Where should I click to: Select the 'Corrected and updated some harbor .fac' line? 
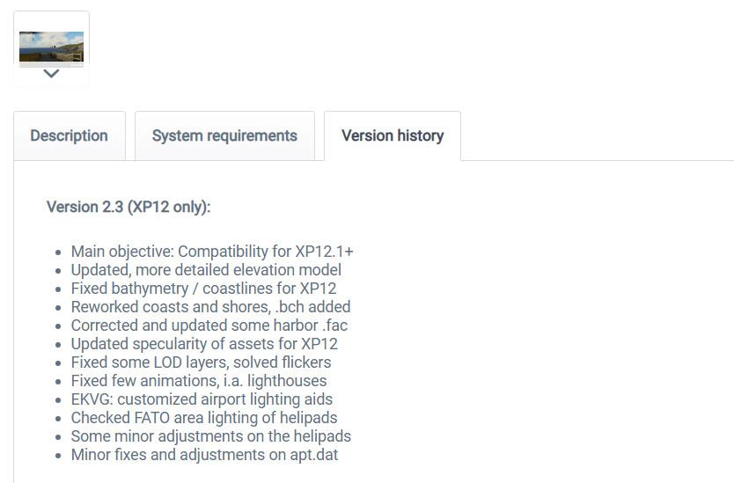pos(209,326)
